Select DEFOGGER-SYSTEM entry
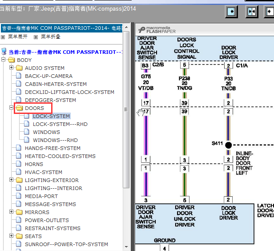The width and height of the screenshot is (274, 251). point(50,100)
